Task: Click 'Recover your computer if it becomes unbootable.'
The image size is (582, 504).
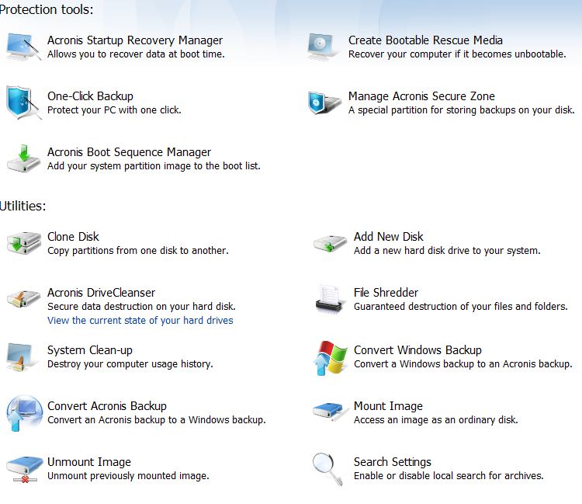Action: [x=457, y=54]
